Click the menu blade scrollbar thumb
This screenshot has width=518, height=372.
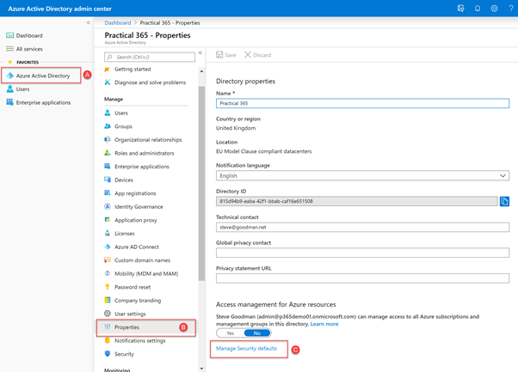(x=201, y=183)
